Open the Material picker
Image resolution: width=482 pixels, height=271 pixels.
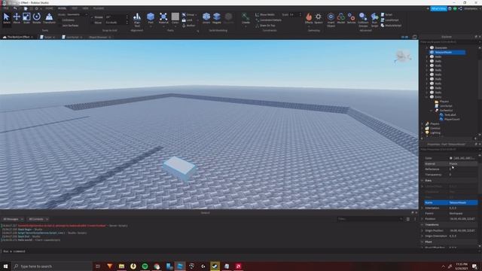click(x=163, y=18)
